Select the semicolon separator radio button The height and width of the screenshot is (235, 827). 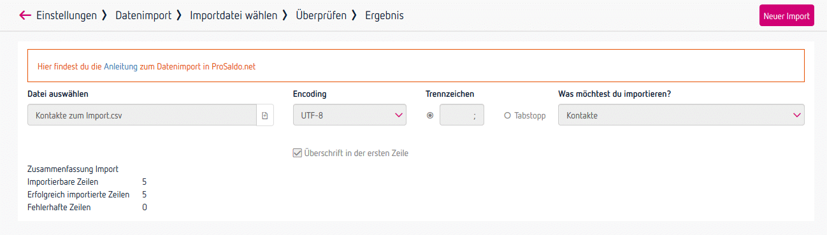click(430, 115)
